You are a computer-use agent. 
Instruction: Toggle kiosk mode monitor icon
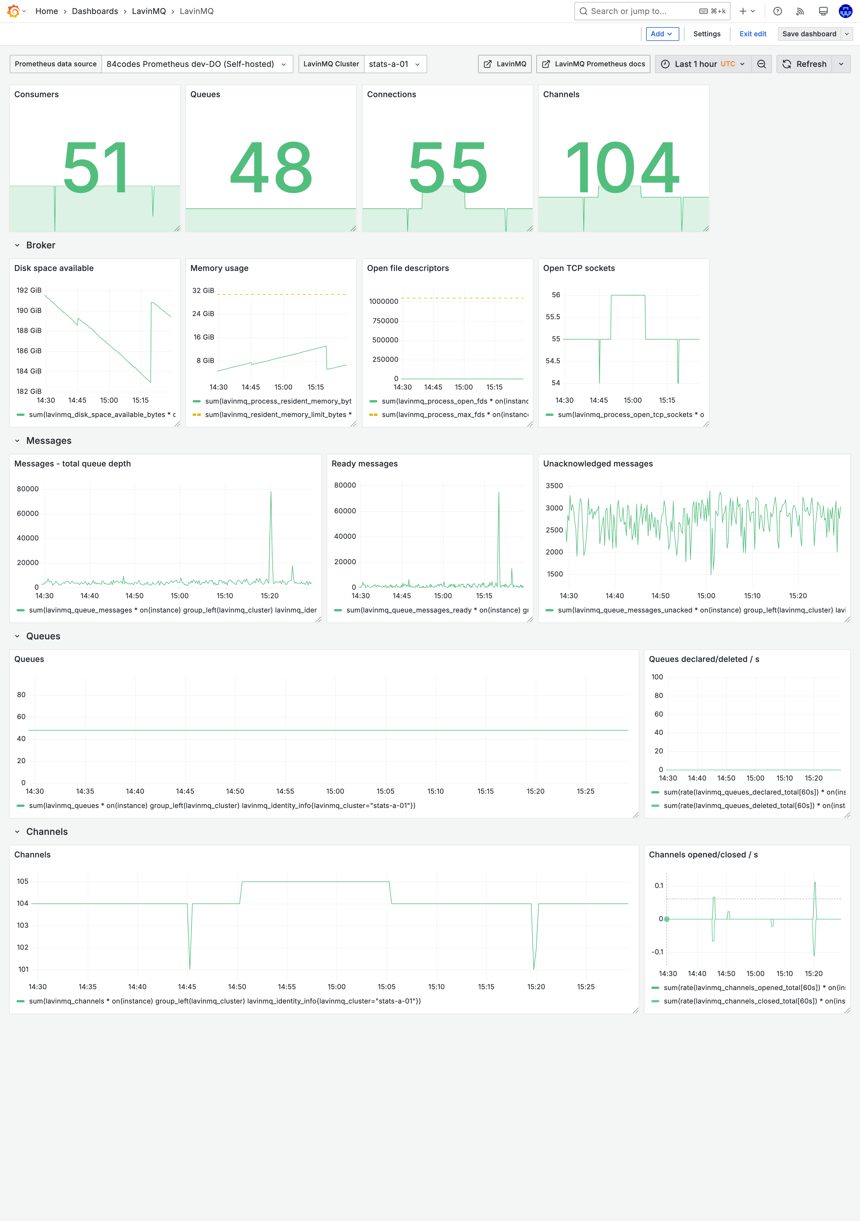[x=823, y=11]
